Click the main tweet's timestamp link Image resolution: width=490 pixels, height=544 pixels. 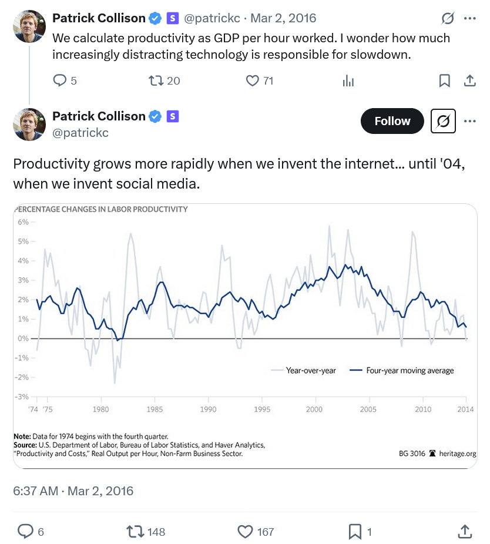click(73, 491)
